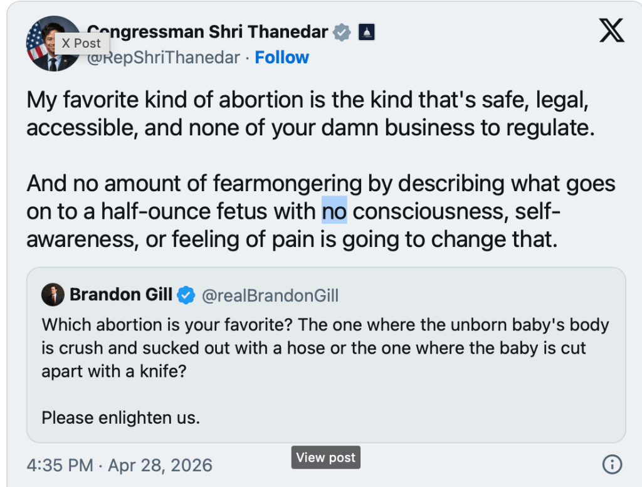Click the View post tooltip
Viewport: 642px width, 487px height.
point(325,458)
